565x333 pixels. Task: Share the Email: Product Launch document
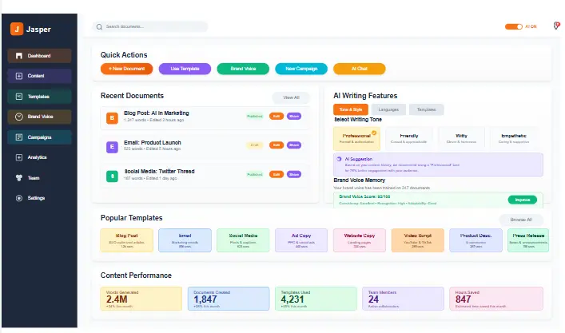point(294,145)
